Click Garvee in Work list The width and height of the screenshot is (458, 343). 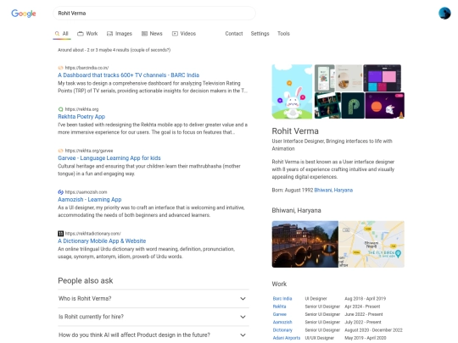(x=280, y=314)
